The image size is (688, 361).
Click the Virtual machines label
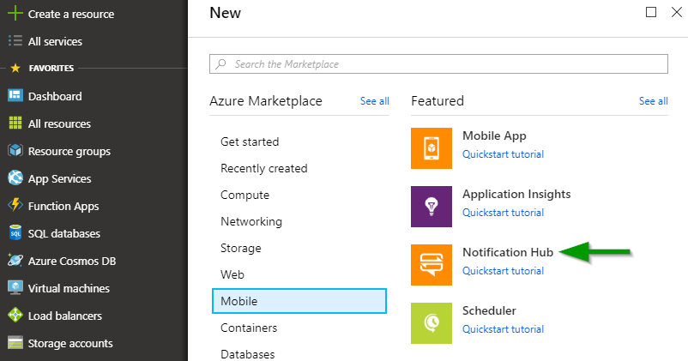(x=69, y=289)
